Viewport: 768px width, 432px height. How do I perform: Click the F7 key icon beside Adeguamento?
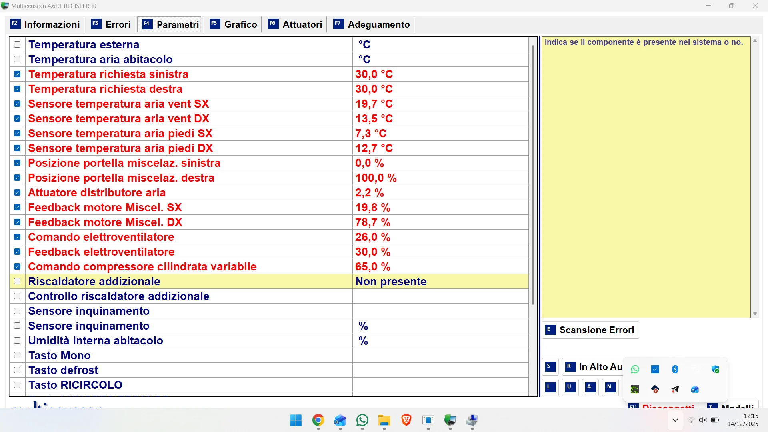click(338, 24)
